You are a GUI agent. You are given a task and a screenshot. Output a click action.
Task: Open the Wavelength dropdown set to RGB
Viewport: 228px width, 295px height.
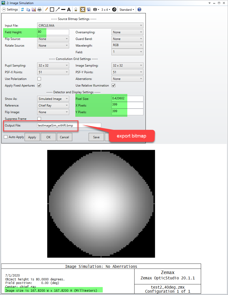point(127,45)
